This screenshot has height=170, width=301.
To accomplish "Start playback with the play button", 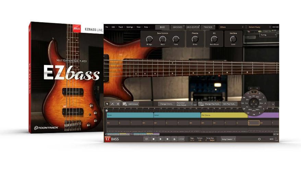I will coord(160,139).
